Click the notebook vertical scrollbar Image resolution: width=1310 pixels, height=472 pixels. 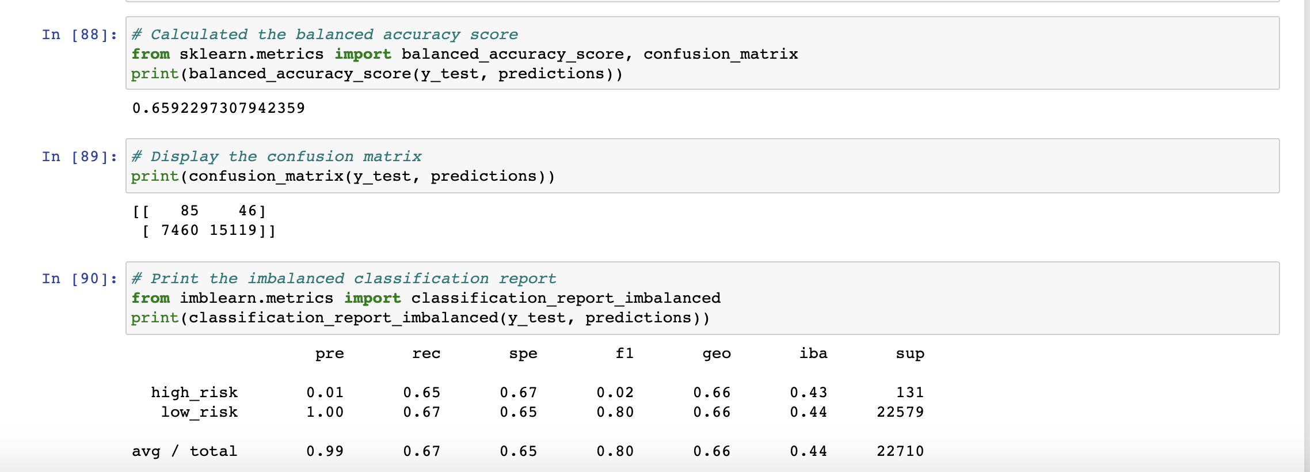click(x=1307, y=236)
